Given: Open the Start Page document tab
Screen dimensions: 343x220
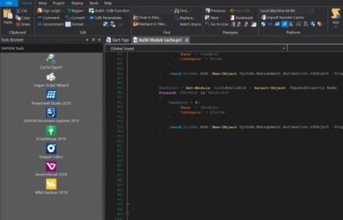Looking at the screenshot, I should point(118,40).
